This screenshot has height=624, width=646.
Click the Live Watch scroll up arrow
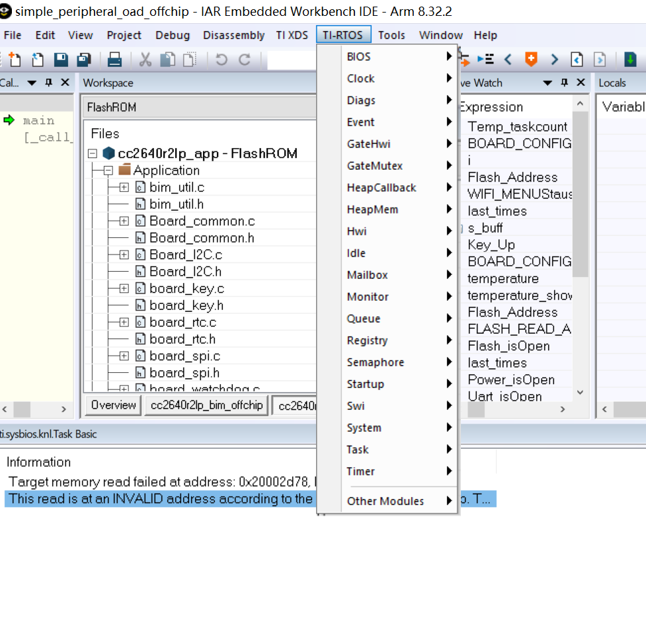[x=580, y=103]
